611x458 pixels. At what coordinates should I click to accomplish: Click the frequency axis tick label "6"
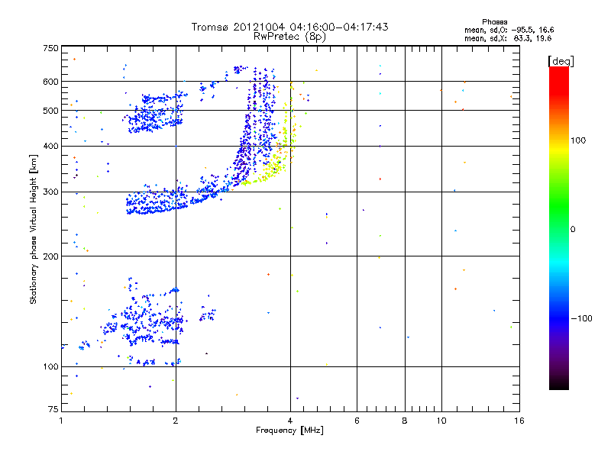(357, 421)
